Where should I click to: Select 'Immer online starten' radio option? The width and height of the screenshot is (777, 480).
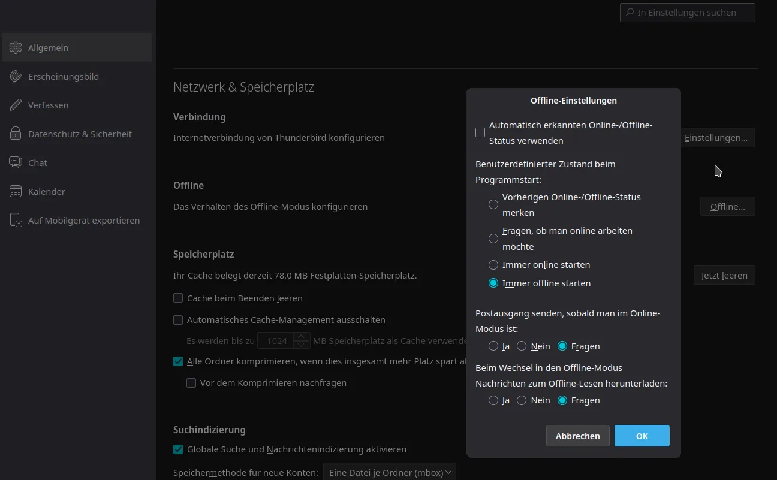(x=493, y=265)
